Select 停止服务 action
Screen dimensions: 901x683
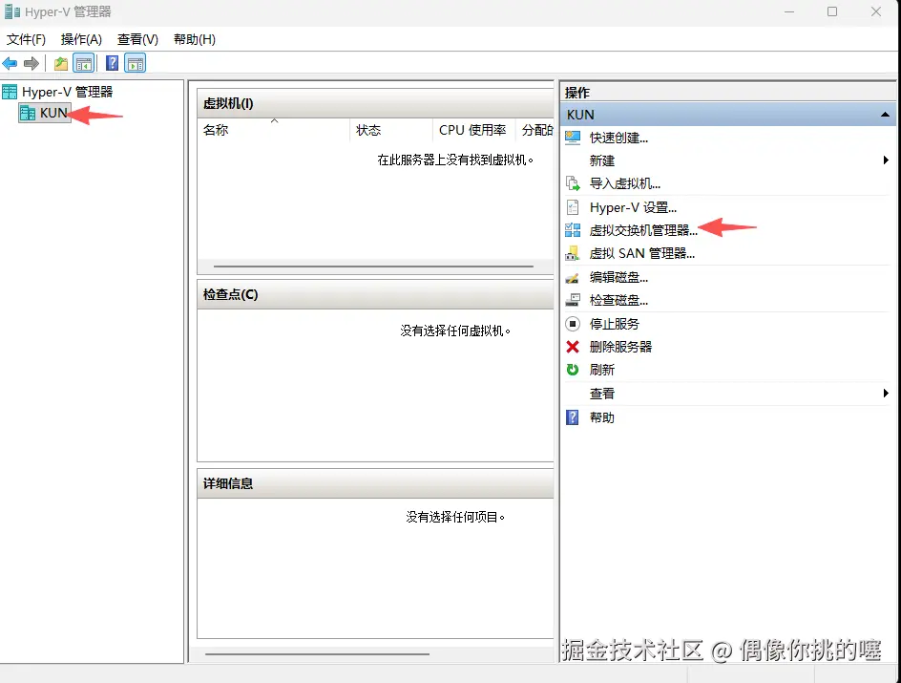click(615, 324)
